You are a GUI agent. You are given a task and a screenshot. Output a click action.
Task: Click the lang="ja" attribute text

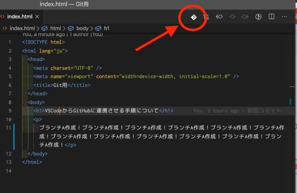point(52,51)
